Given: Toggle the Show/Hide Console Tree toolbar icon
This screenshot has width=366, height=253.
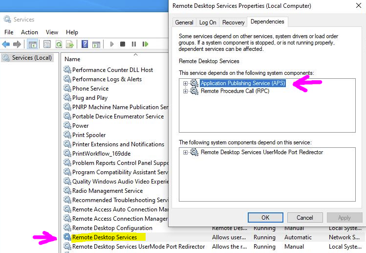Looking at the screenshot, I should [32, 45].
